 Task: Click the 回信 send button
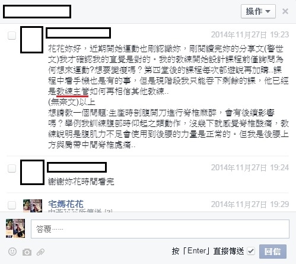pyautogui.click(x=273, y=252)
